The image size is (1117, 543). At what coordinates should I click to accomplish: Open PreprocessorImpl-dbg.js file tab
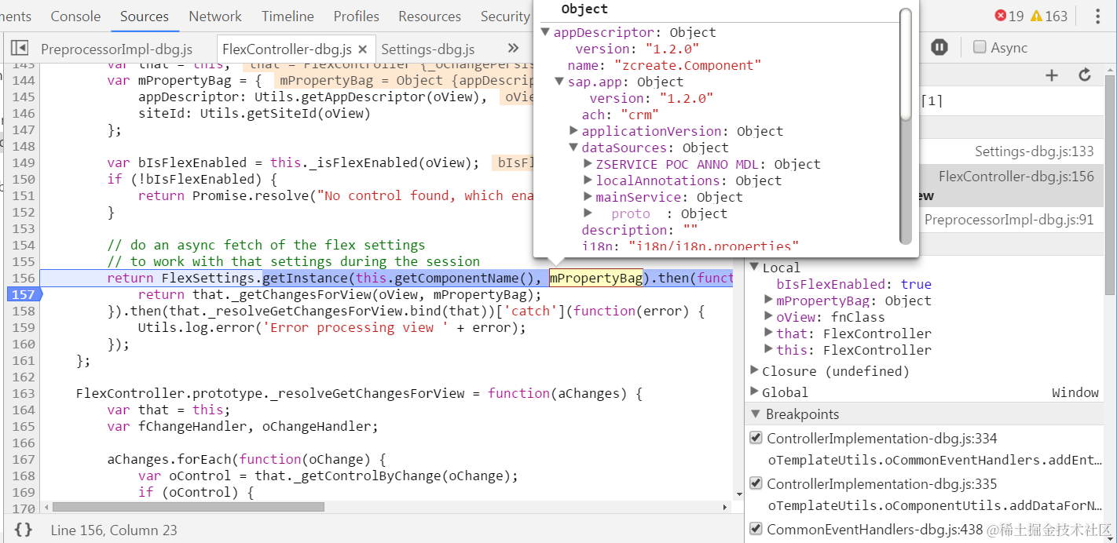(116, 49)
